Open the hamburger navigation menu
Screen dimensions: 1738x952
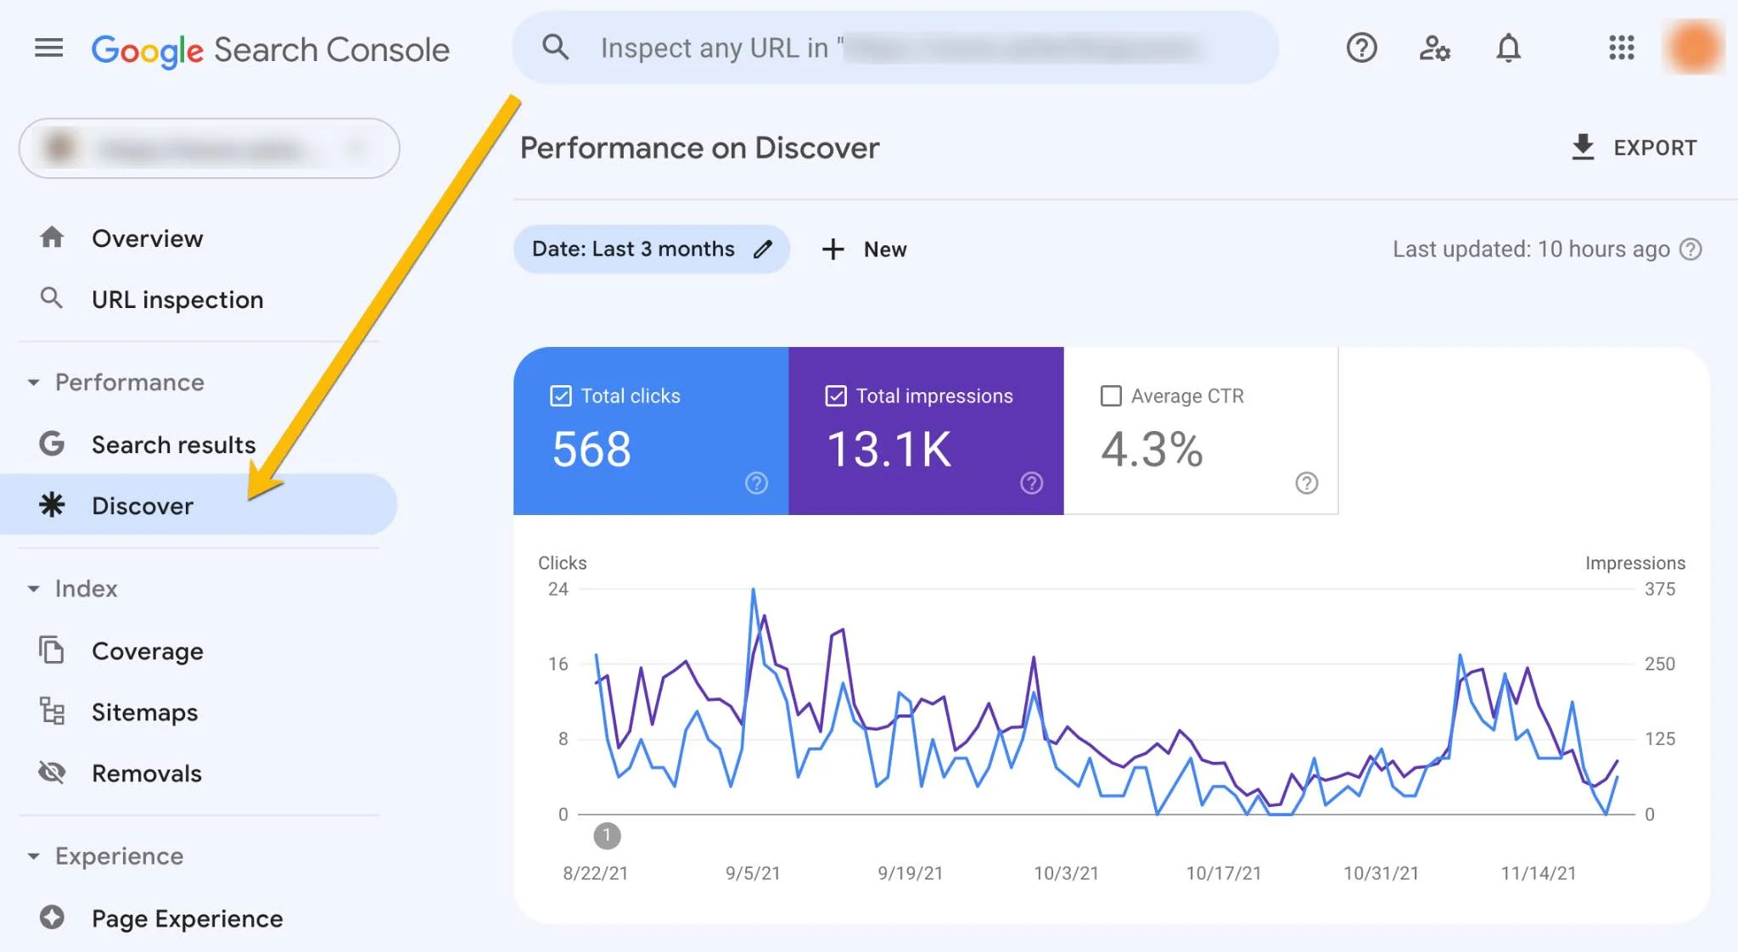[49, 48]
